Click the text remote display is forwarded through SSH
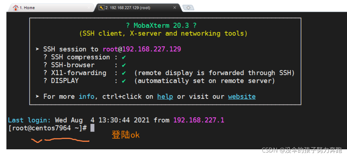 click(x=214, y=73)
